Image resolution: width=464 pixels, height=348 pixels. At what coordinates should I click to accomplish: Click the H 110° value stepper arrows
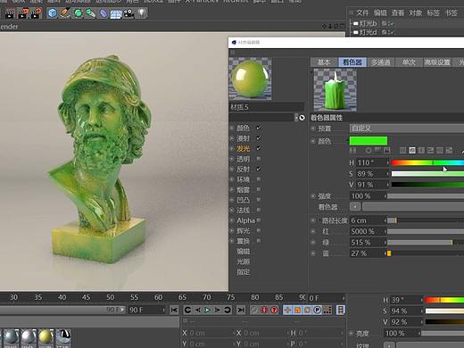click(387, 162)
